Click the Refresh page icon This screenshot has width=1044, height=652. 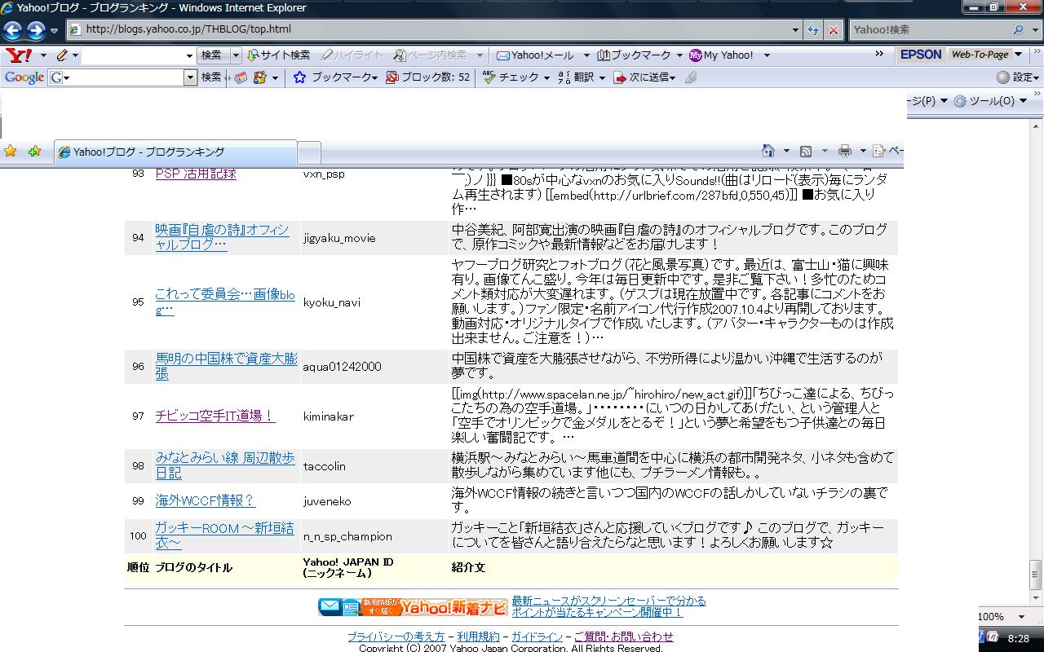pyautogui.click(x=813, y=29)
